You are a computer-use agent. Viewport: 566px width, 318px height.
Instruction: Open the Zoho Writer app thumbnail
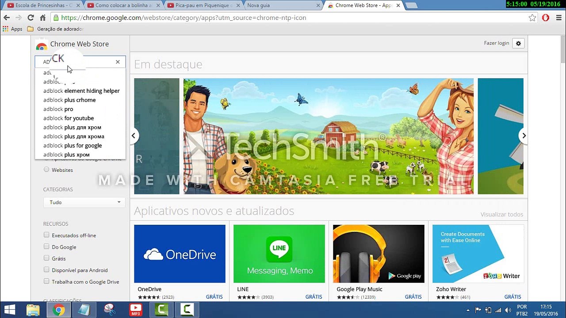point(478,254)
